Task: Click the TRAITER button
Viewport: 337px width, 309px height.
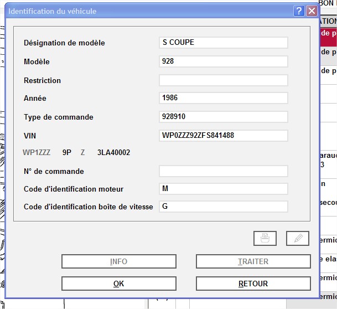Action: [x=253, y=261]
